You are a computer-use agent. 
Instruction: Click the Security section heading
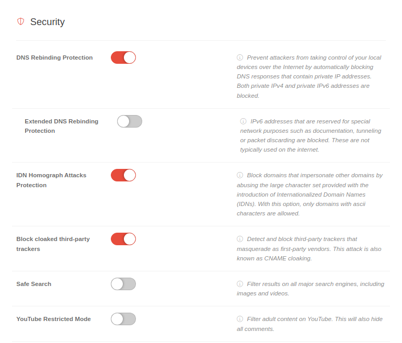click(x=47, y=22)
